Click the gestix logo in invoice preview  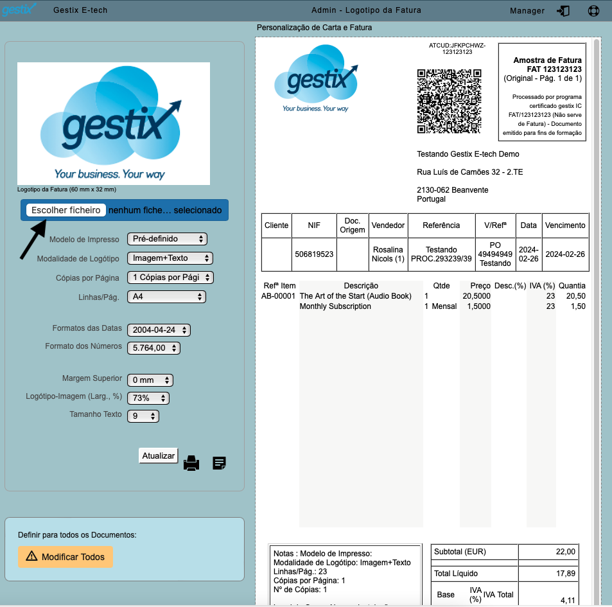pyautogui.click(x=316, y=78)
